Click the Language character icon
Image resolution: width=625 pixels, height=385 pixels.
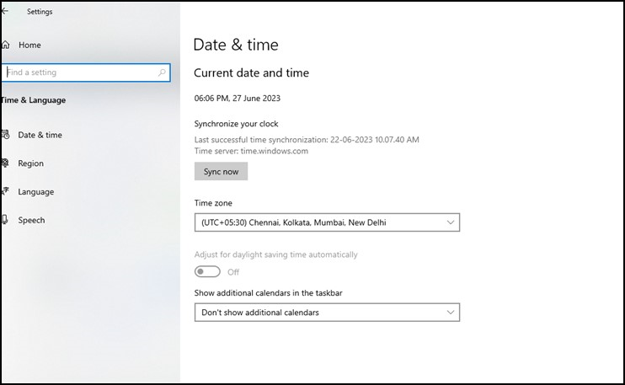5,191
